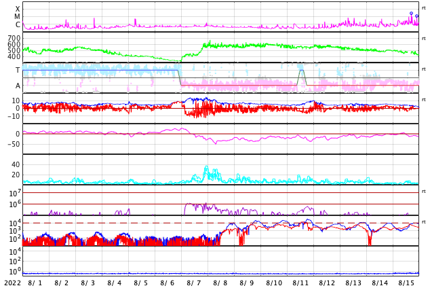Click the '8/10' date label
Image resolution: width=430 pixels, height=288 pixels.
click(274, 283)
